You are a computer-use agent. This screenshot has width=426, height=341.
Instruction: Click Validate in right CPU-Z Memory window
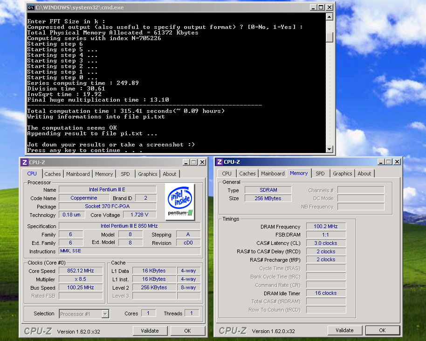344,330
